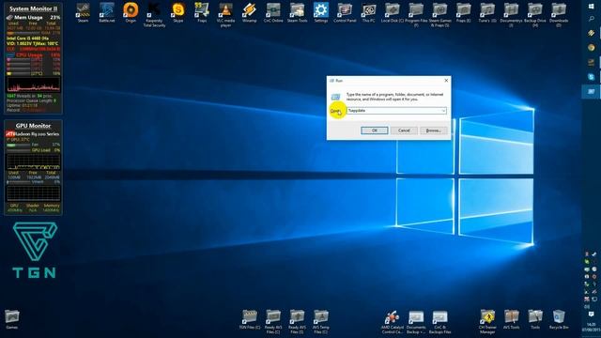
Task: Click Browse... in the Run dialog
Action: point(434,131)
